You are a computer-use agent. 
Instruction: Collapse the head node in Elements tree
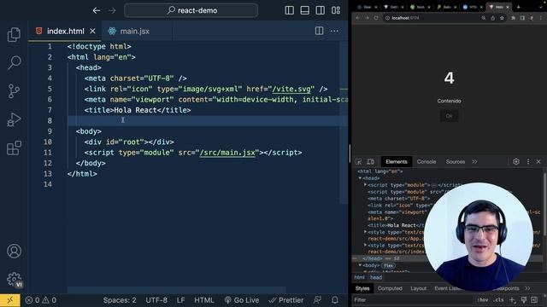click(361, 178)
